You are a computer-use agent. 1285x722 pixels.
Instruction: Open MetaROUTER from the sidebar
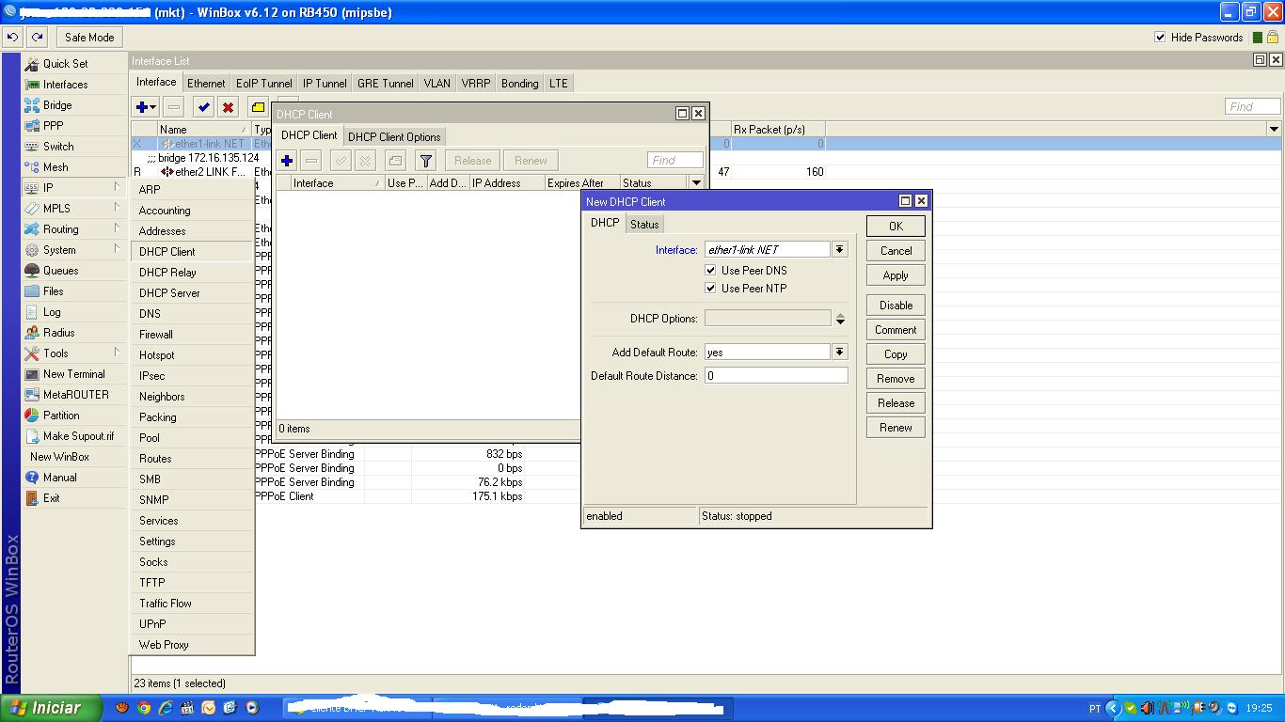(x=74, y=395)
